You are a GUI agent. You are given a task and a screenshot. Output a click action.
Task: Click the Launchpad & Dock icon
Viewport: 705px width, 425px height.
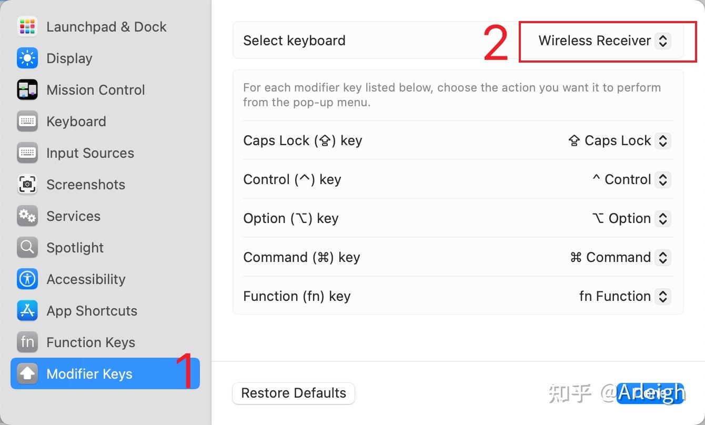27,27
